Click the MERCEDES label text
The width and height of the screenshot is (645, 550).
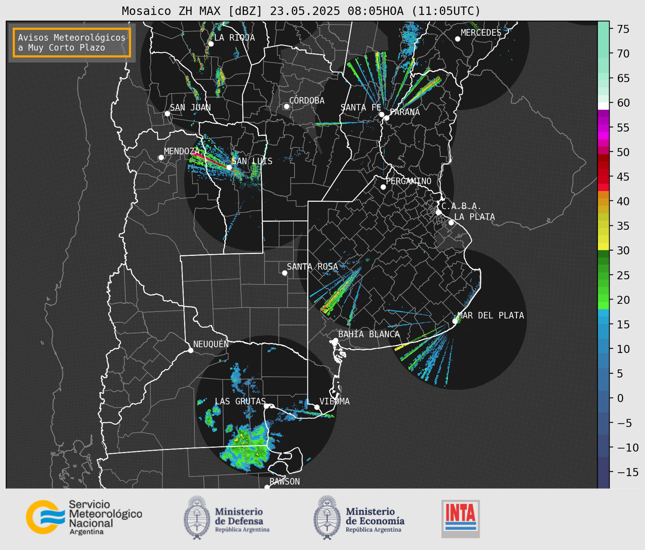click(x=481, y=33)
